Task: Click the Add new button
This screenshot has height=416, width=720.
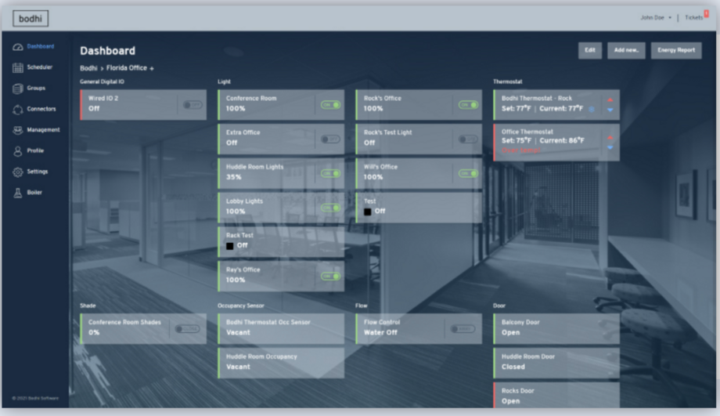Action: (626, 50)
